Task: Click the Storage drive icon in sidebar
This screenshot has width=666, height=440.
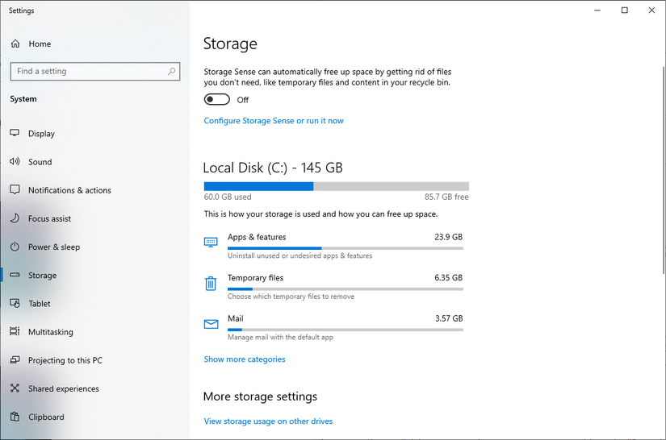Action: click(x=15, y=275)
